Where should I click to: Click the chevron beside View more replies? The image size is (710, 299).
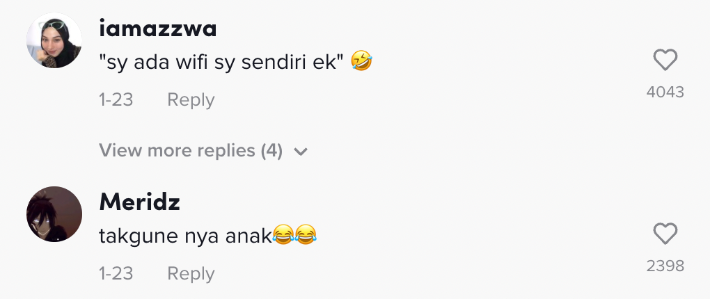click(x=301, y=151)
